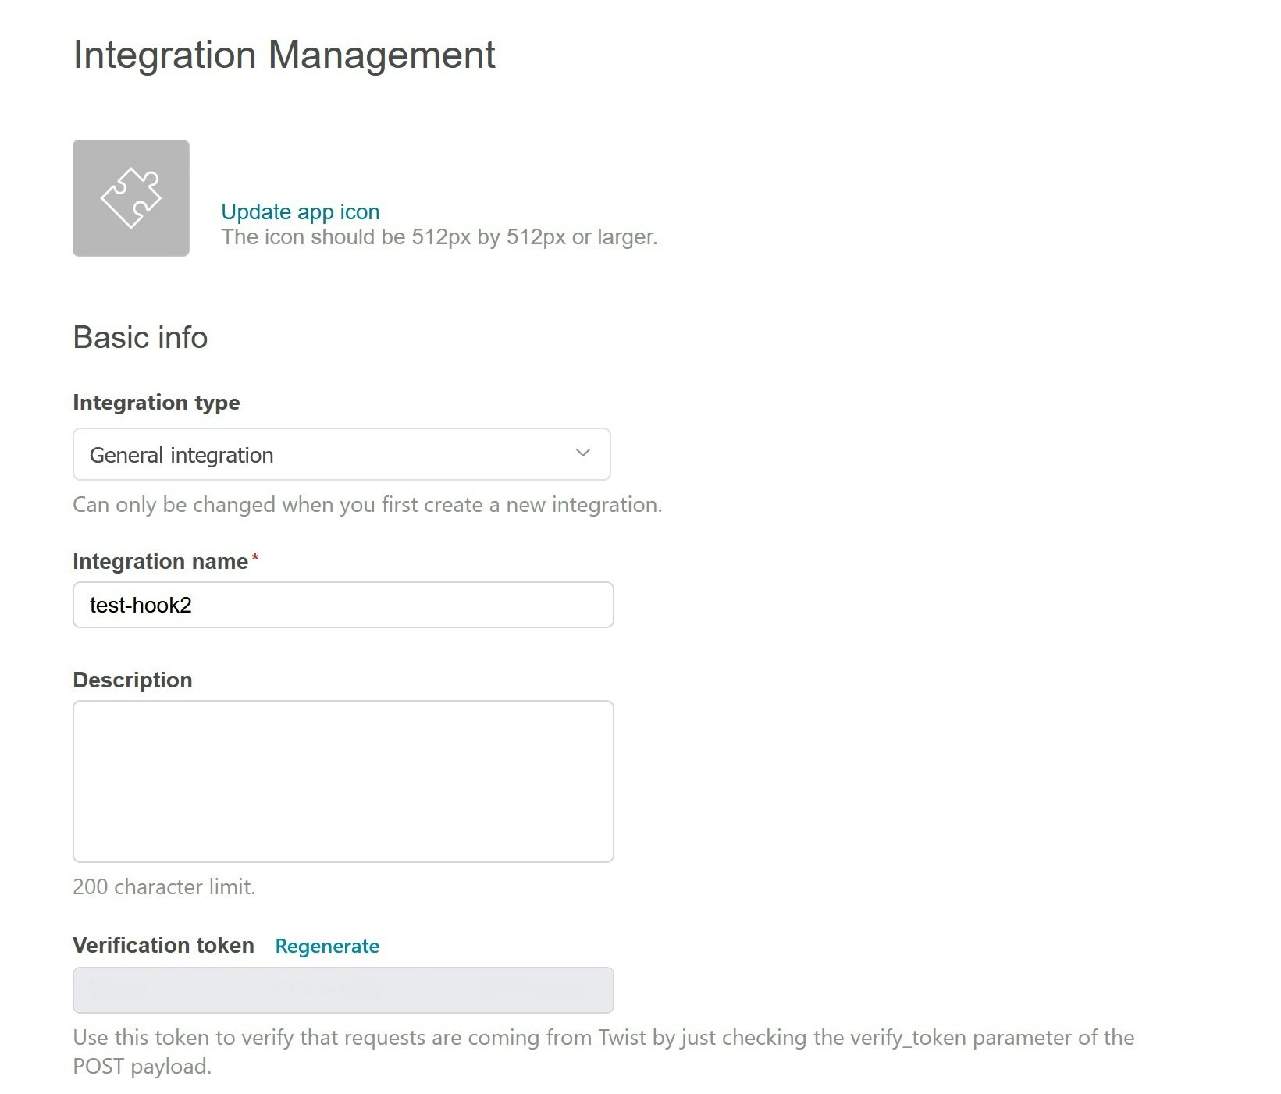Click the Integration type label
1281x1094 pixels.
156,403
